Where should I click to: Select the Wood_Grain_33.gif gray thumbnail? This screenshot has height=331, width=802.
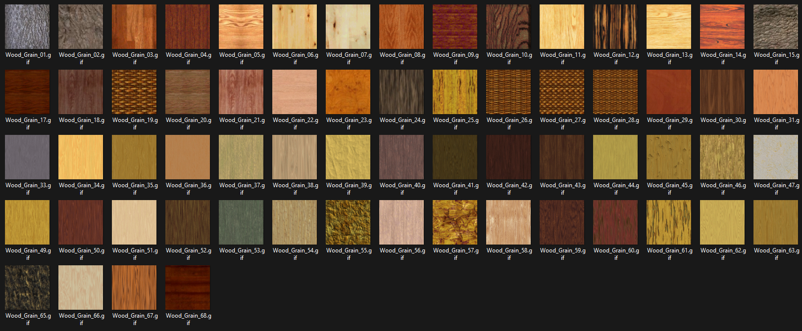tap(27, 157)
